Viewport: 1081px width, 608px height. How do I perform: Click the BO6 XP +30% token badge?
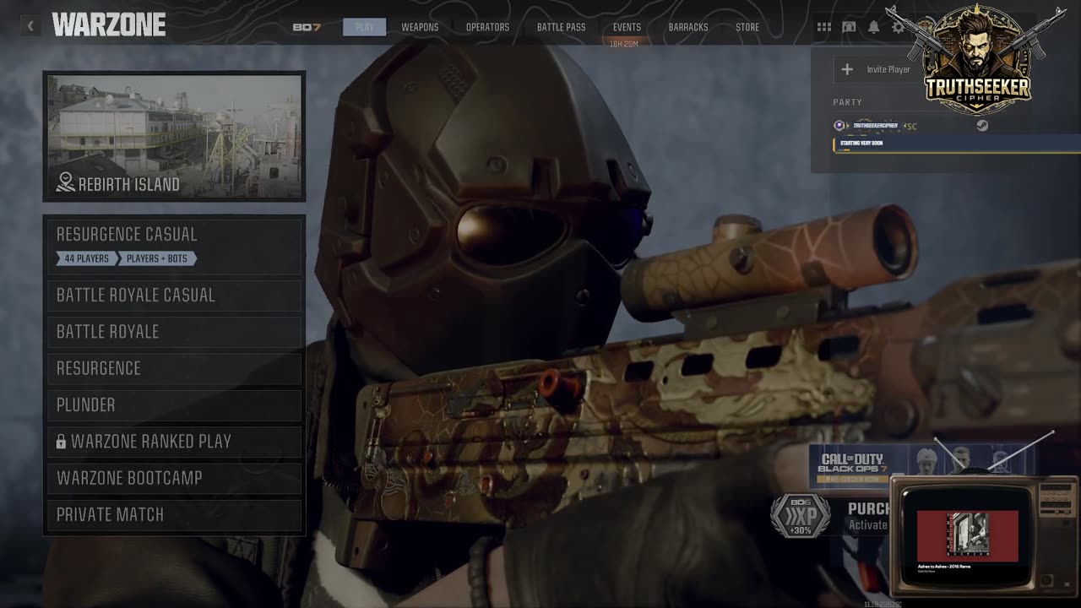pos(800,516)
